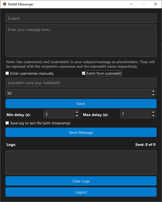Decrease Max delay using the down arrow

153,116
